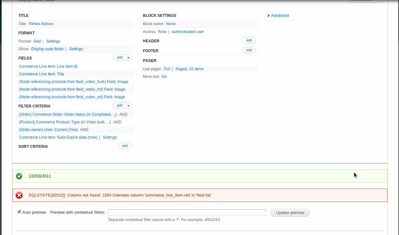Edit the Order status filter

[68, 114]
